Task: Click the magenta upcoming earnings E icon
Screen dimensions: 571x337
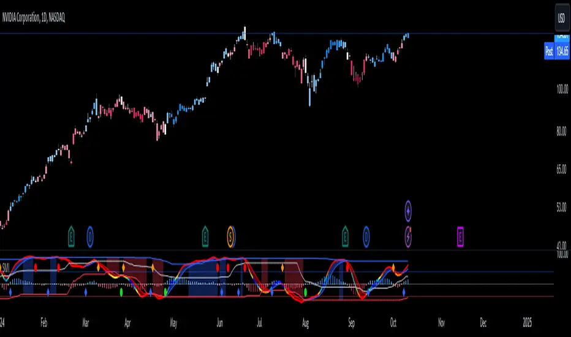Action: click(460, 237)
